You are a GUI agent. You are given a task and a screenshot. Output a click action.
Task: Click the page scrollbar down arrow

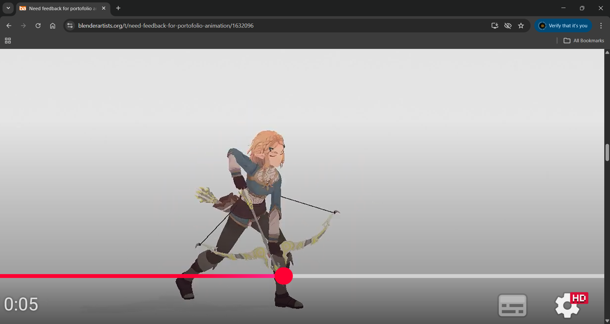pyautogui.click(x=607, y=321)
